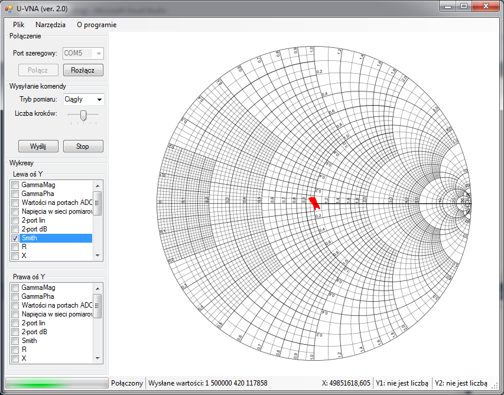
Task: Click the Lewa oś Y list scrollbar
Action: point(98,204)
